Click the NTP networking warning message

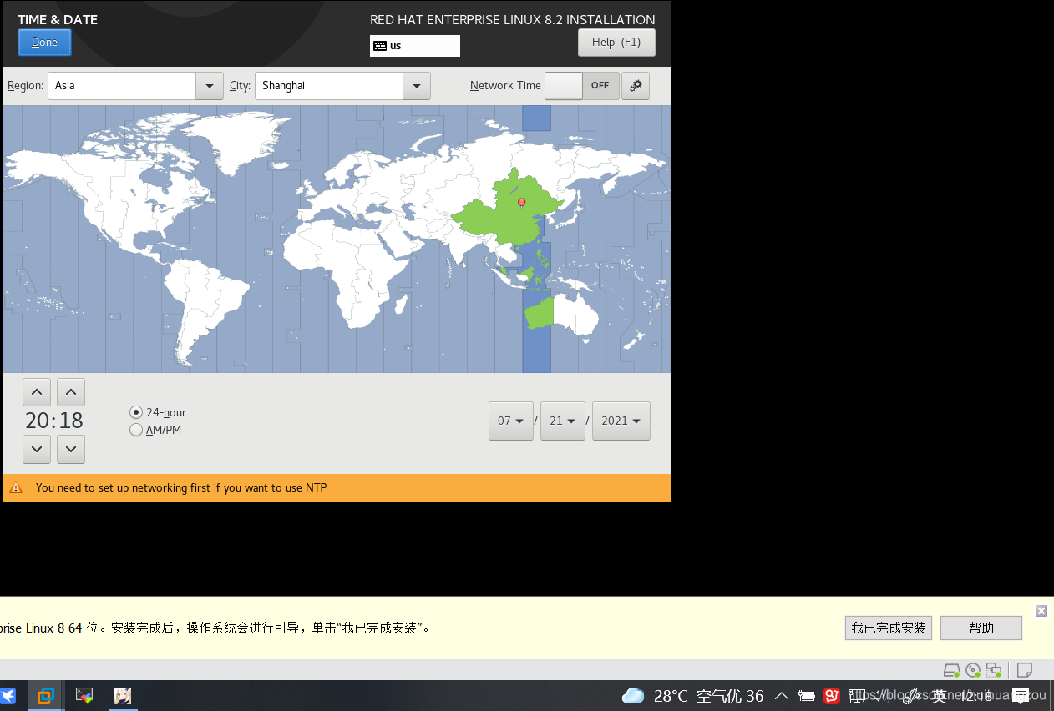[x=181, y=487]
